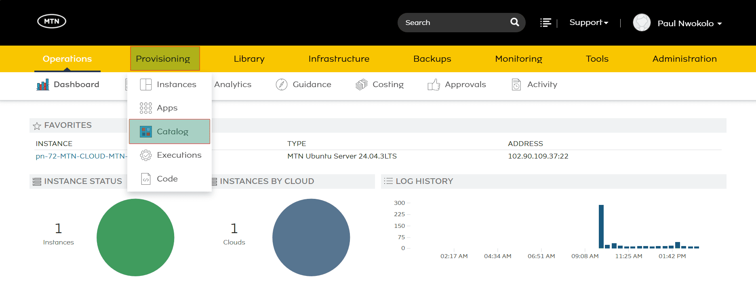
Task: Click 'MTN Ubuntu Server 24.04.3LTS' type cell
Action: pos(342,156)
